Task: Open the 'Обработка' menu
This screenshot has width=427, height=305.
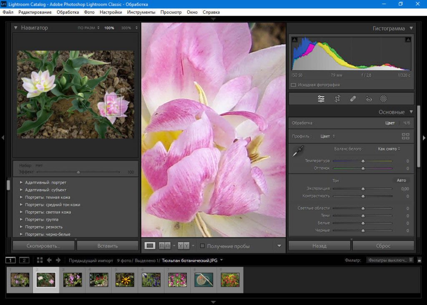Action: pyautogui.click(x=68, y=12)
